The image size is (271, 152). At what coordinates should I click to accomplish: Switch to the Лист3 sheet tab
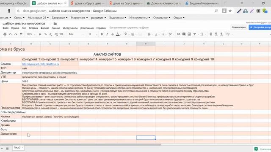[18, 148]
